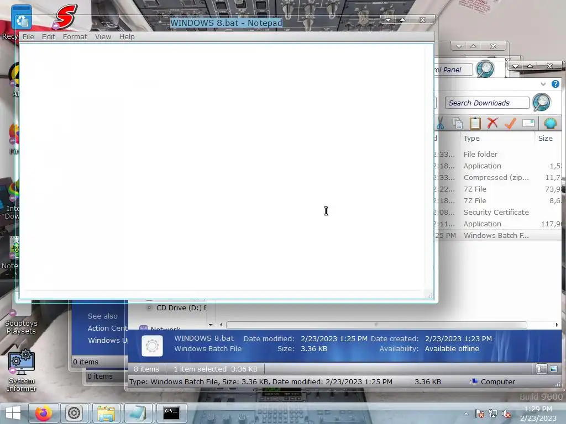The width and height of the screenshot is (566, 424).
Task: Open Firefox from the taskbar
Action: 43,413
